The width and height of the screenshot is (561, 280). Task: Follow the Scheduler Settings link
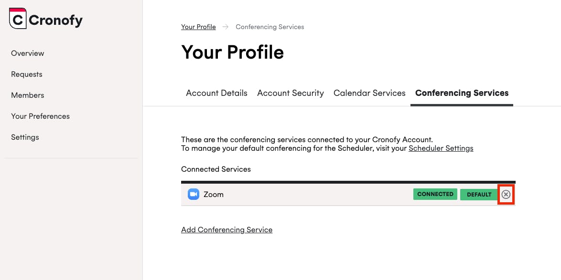tap(441, 148)
